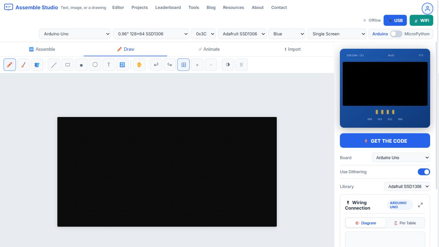The image size is (439, 247).
Task: Open the user account profile icon
Action: (427, 9)
